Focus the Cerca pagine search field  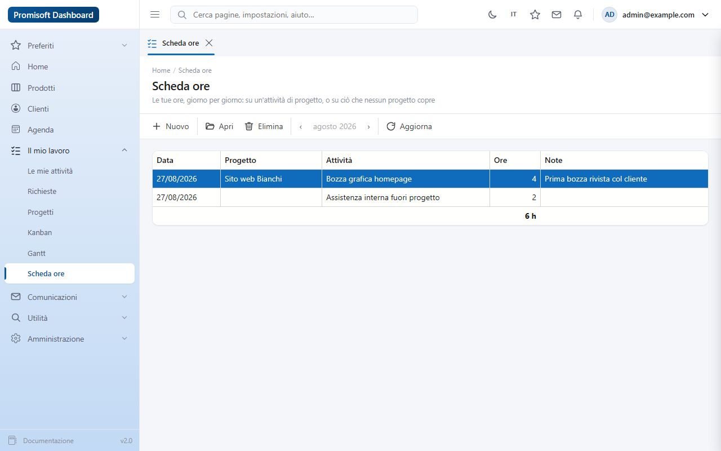294,15
